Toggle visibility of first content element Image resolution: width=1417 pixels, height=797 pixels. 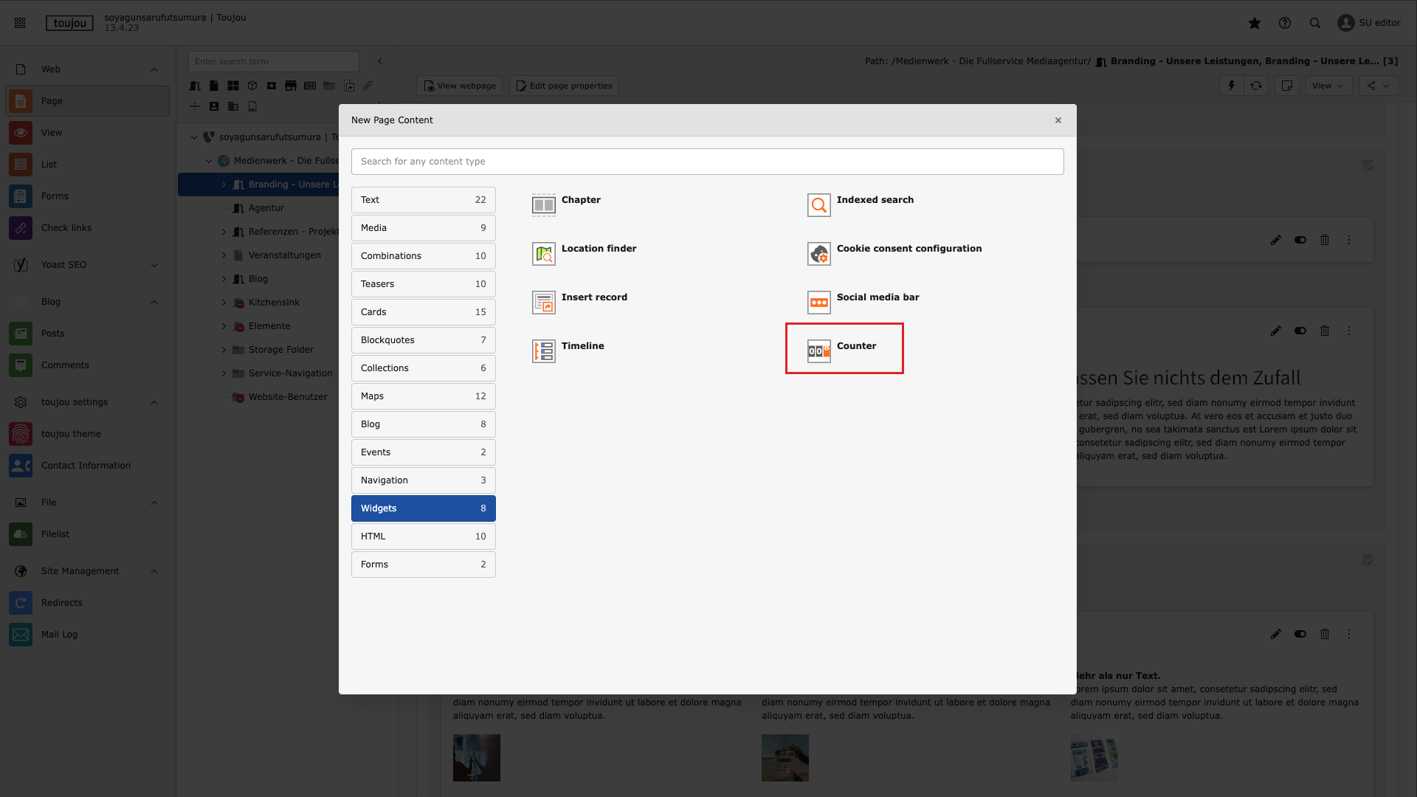1300,240
